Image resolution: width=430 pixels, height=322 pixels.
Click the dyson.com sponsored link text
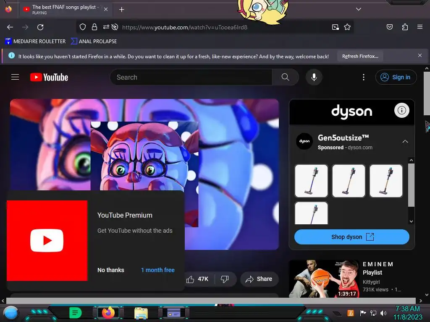[x=360, y=148]
